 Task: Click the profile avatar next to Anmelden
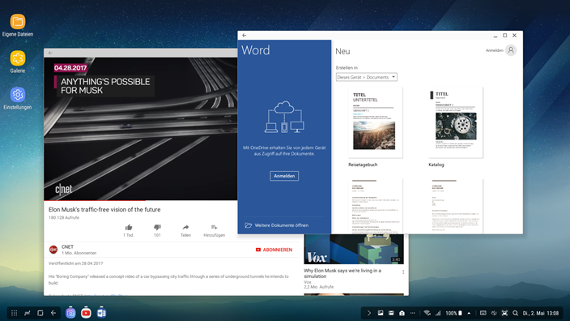tap(511, 50)
